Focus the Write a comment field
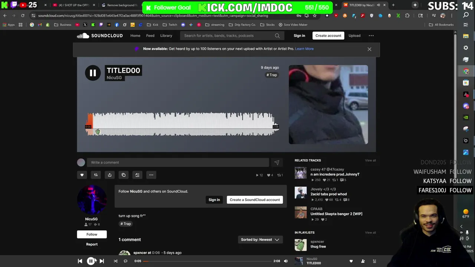Viewport: 475px width, 267px height. click(x=178, y=162)
